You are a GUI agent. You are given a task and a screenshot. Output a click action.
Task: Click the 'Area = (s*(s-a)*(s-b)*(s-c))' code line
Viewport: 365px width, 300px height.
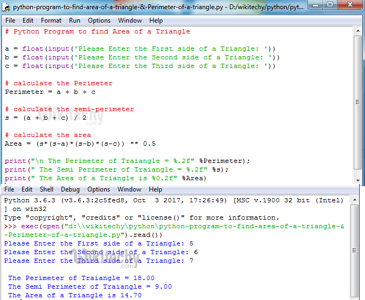click(x=80, y=144)
